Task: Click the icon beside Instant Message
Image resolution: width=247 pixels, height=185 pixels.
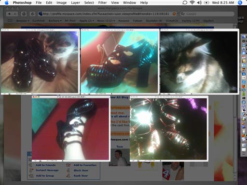Action: (x=31, y=170)
